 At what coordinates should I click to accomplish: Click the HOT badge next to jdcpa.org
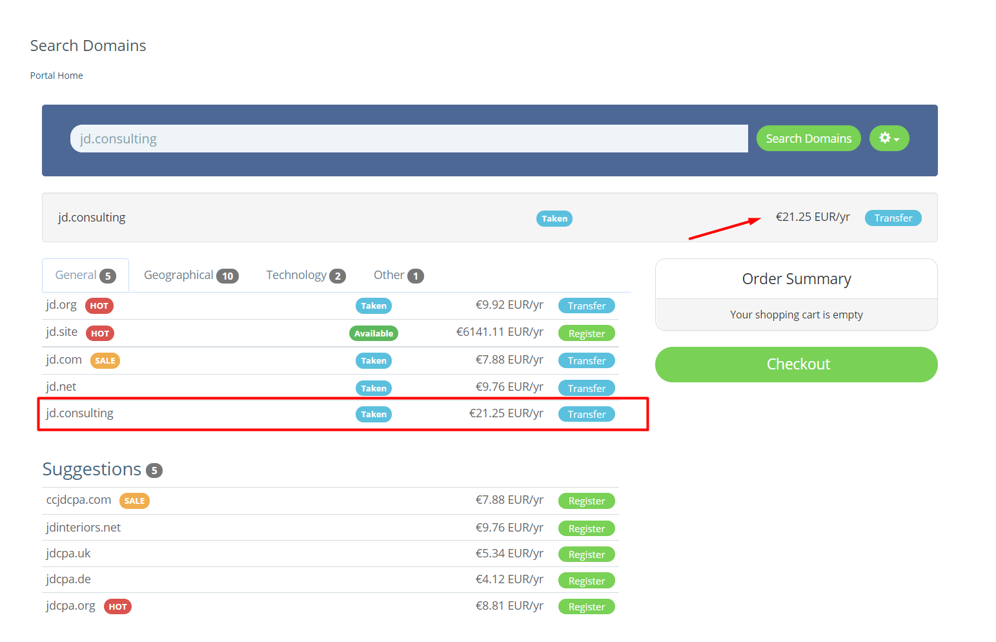(x=117, y=606)
